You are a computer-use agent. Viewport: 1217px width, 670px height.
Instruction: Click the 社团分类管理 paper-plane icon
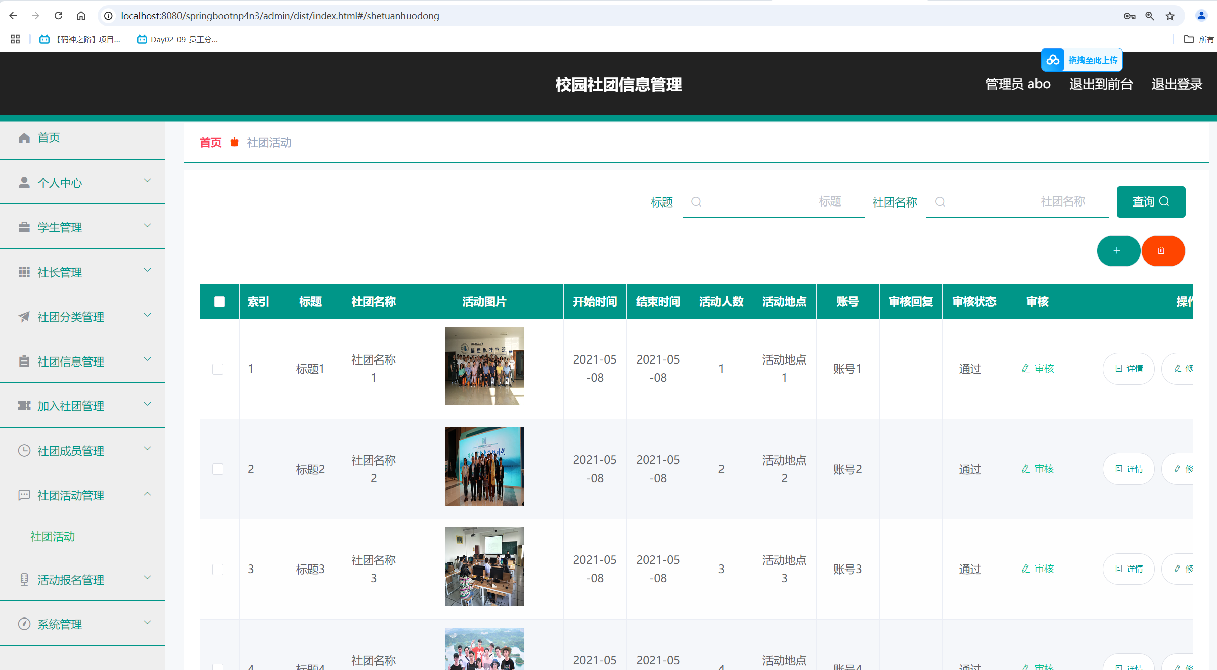(x=24, y=317)
